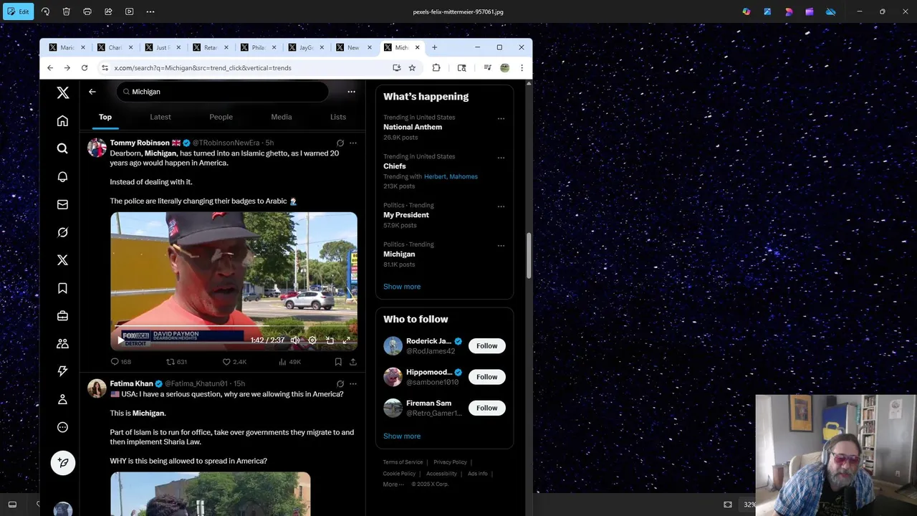The image size is (917, 516).
Task: Open search settings three-dot menu
Action: tap(351, 92)
